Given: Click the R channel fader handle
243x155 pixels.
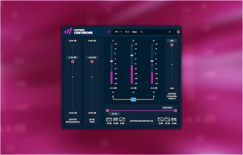Looking at the screenshot, I should point(152,61).
